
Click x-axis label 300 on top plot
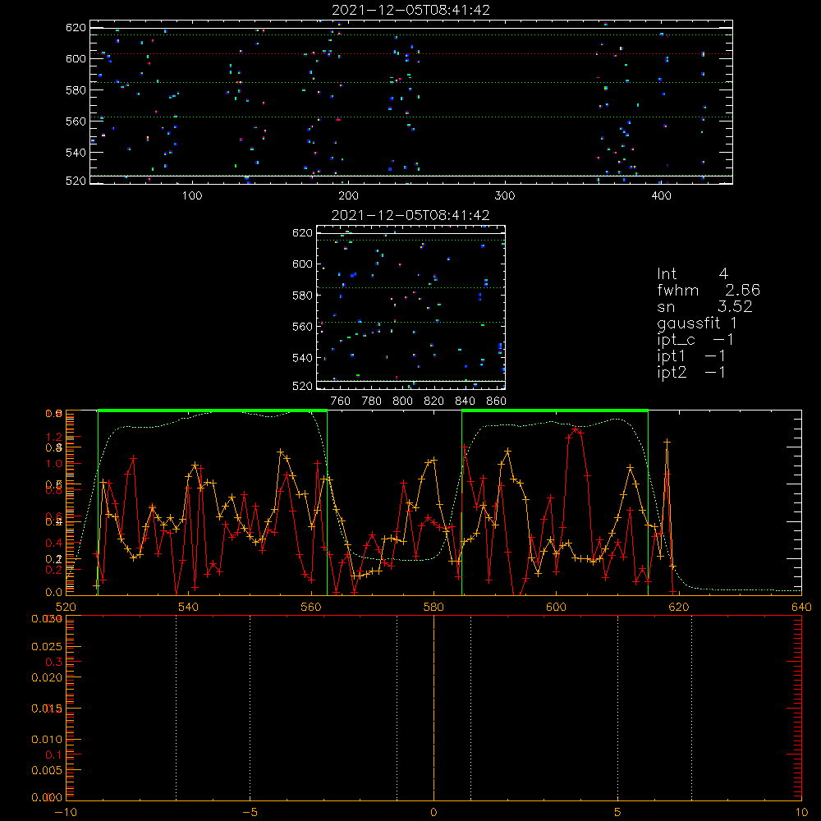click(505, 196)
